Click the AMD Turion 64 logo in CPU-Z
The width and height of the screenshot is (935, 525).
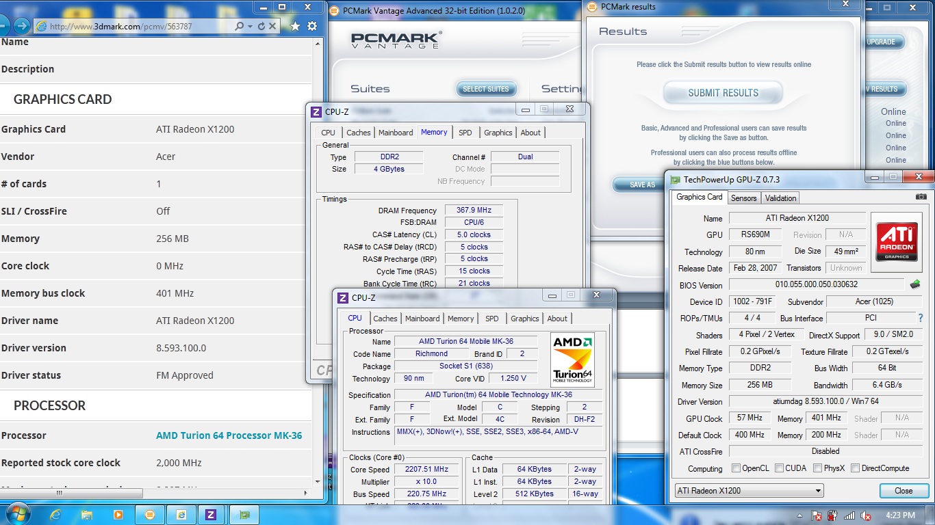[572, 360]
